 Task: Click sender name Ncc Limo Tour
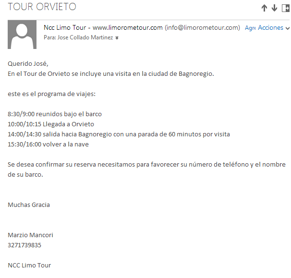65,28
